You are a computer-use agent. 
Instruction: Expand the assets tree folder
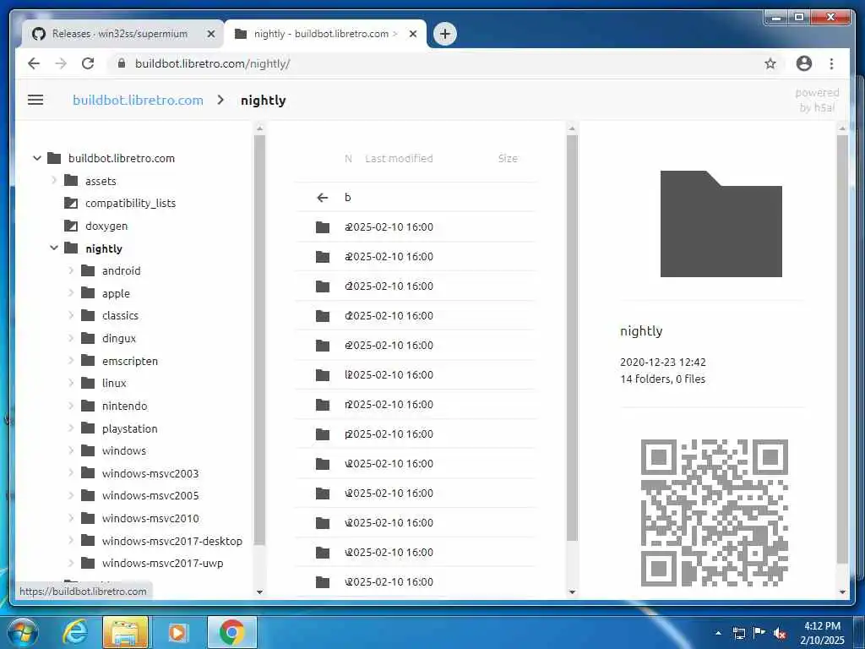(x=54, y=181)
